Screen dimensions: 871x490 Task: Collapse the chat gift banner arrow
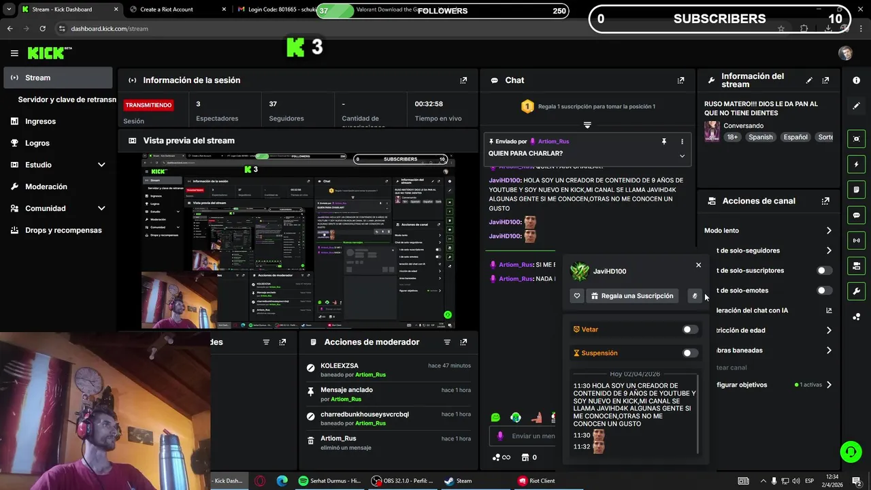pyautogui.click(x=587, y=125)
